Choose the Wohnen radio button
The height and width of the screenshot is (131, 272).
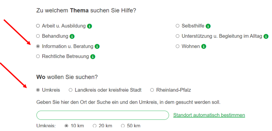pos(177,46)
